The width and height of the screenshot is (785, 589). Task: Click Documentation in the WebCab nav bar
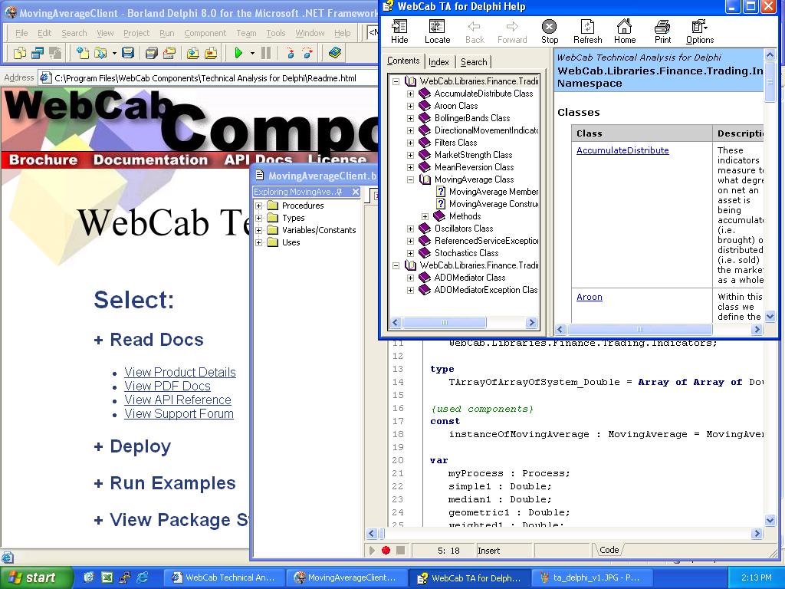150,160
